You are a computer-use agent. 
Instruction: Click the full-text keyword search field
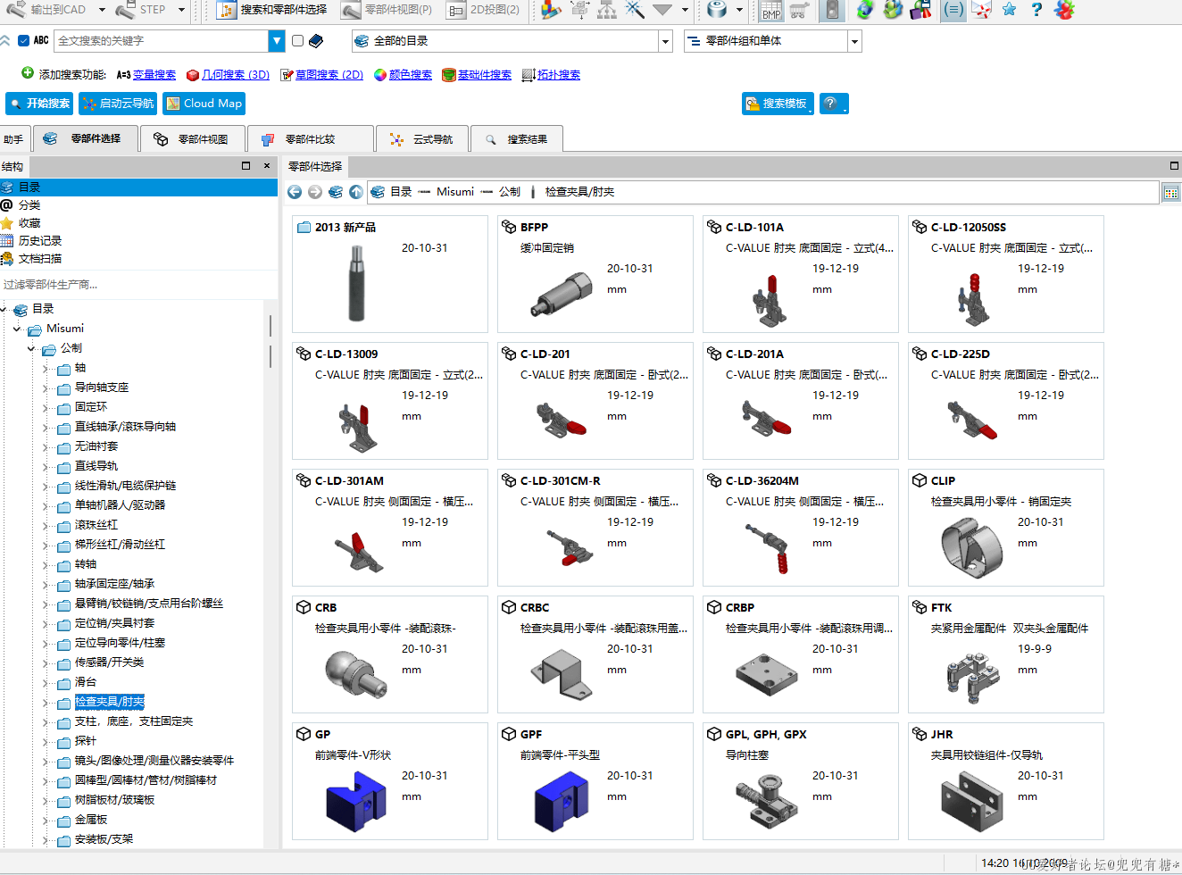(x=161, y=41)
